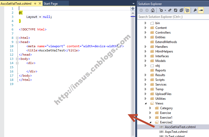This screenshot has width=209, height=137.
Task: Collapse the <head> outline region
Action: point(17,42)
